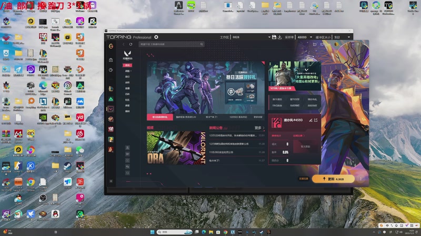Click the refresh icon in launcher
421x236 pixels.
(131, 44)
